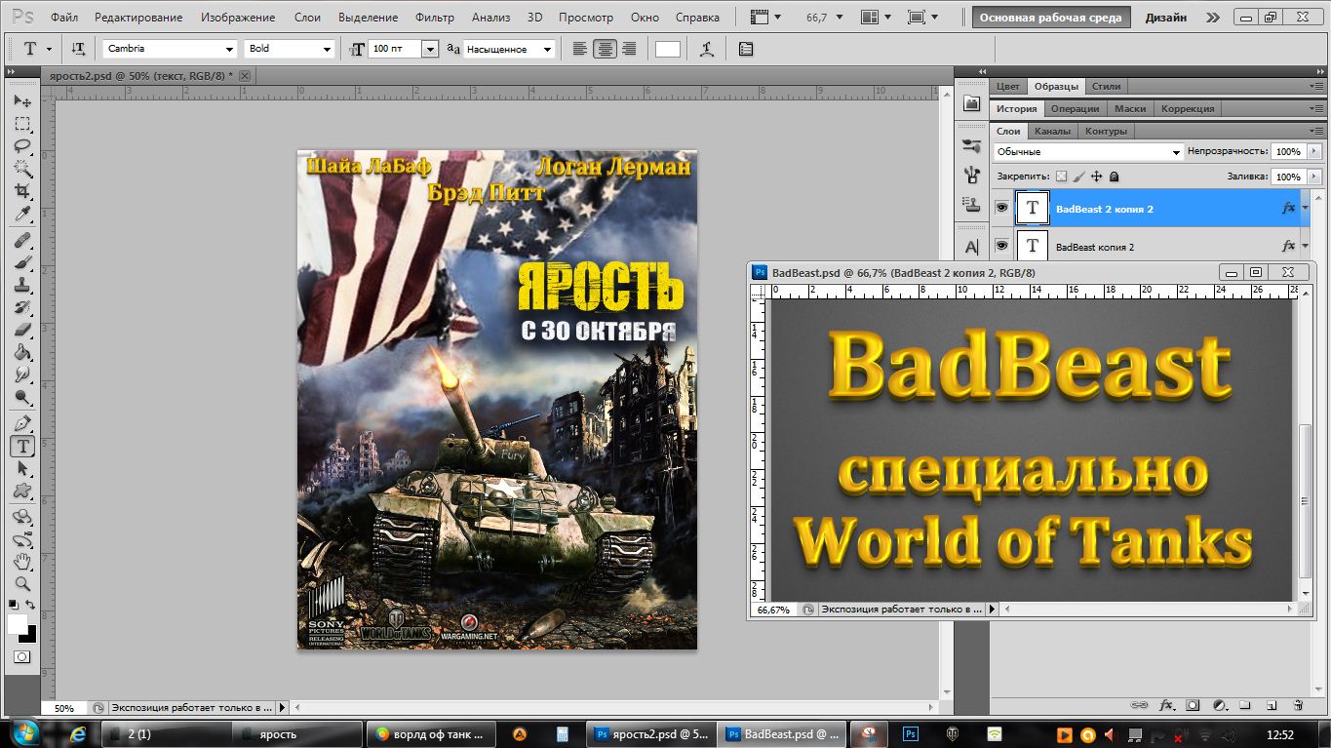
Task: Select the Clone Stamp tool
Action: tap(22, 285)
